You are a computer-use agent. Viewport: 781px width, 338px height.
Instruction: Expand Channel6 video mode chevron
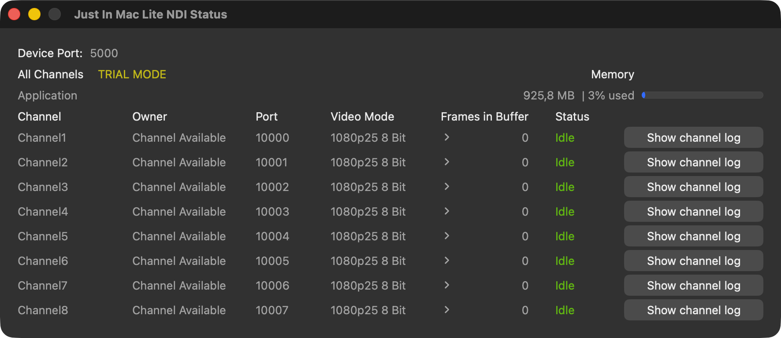tap(446, 261)
